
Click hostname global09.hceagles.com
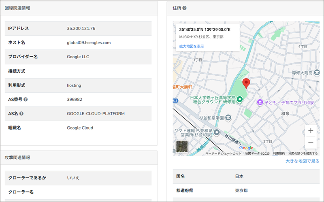click(x=89, y=43)
